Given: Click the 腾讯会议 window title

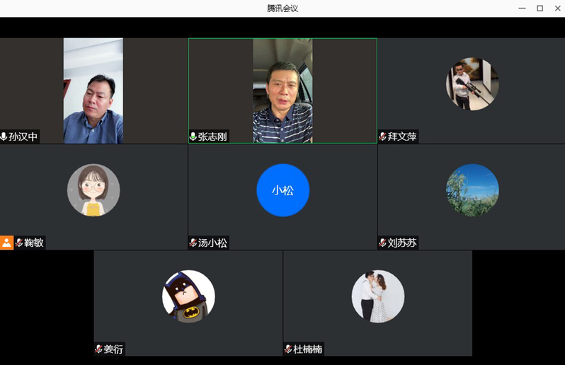Looking at the screenshot, I should click(x=282, y=8).
